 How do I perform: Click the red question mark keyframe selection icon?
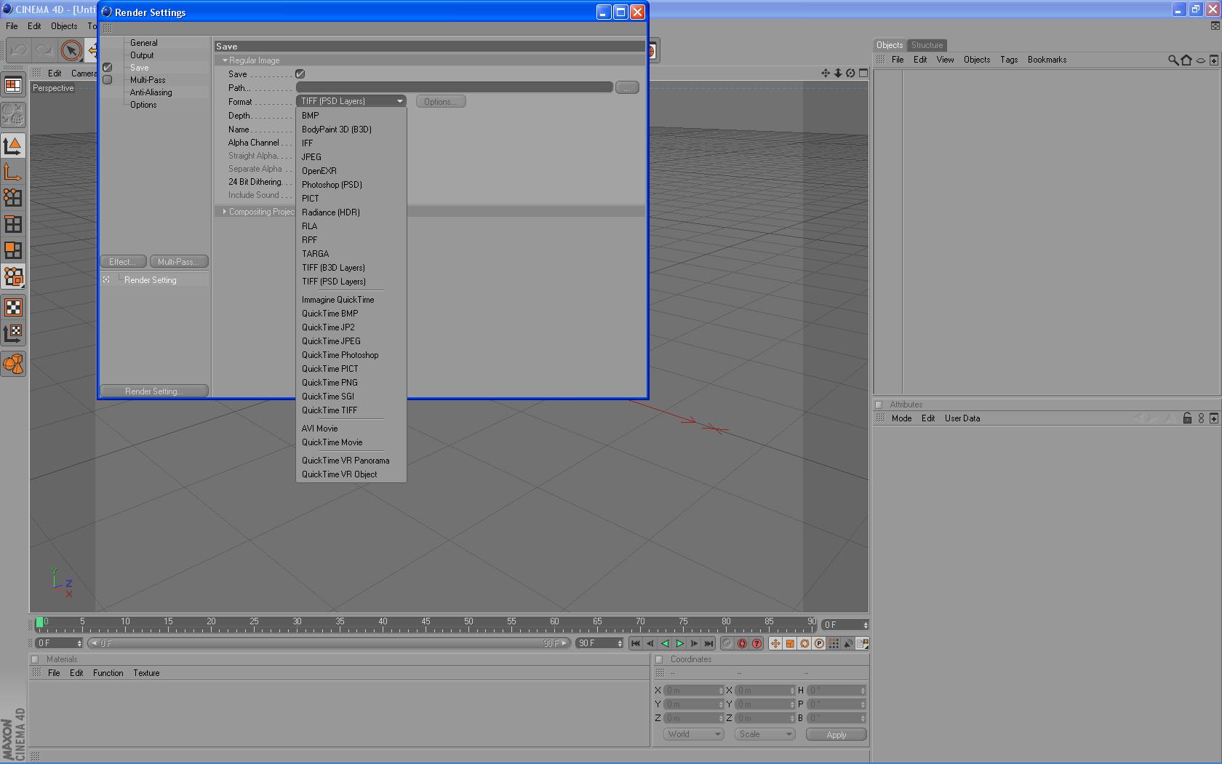pyautogui.click(x=756, y=643)
